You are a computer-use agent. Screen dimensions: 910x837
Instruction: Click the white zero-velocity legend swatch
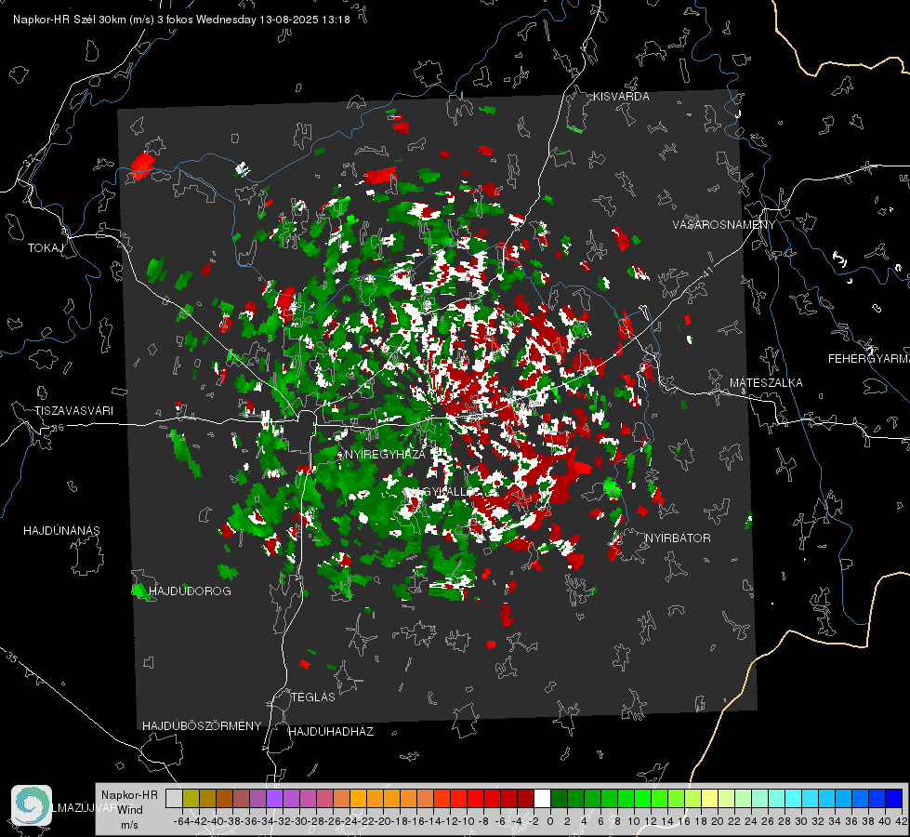542,799
